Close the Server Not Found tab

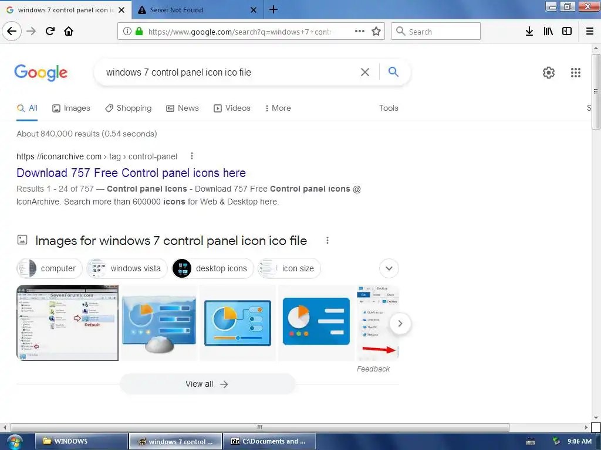click(x=254, y=10)
